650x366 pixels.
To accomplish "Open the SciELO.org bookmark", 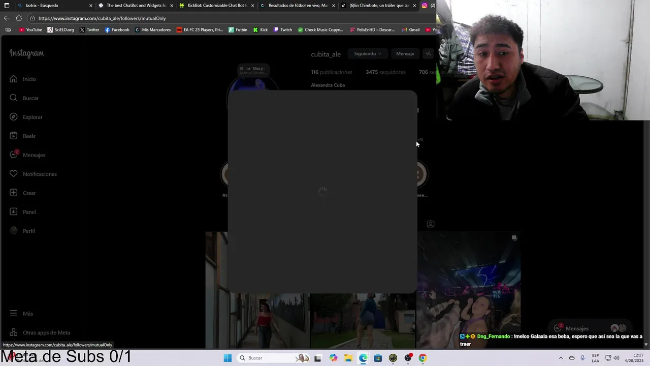I will (60, 30).
